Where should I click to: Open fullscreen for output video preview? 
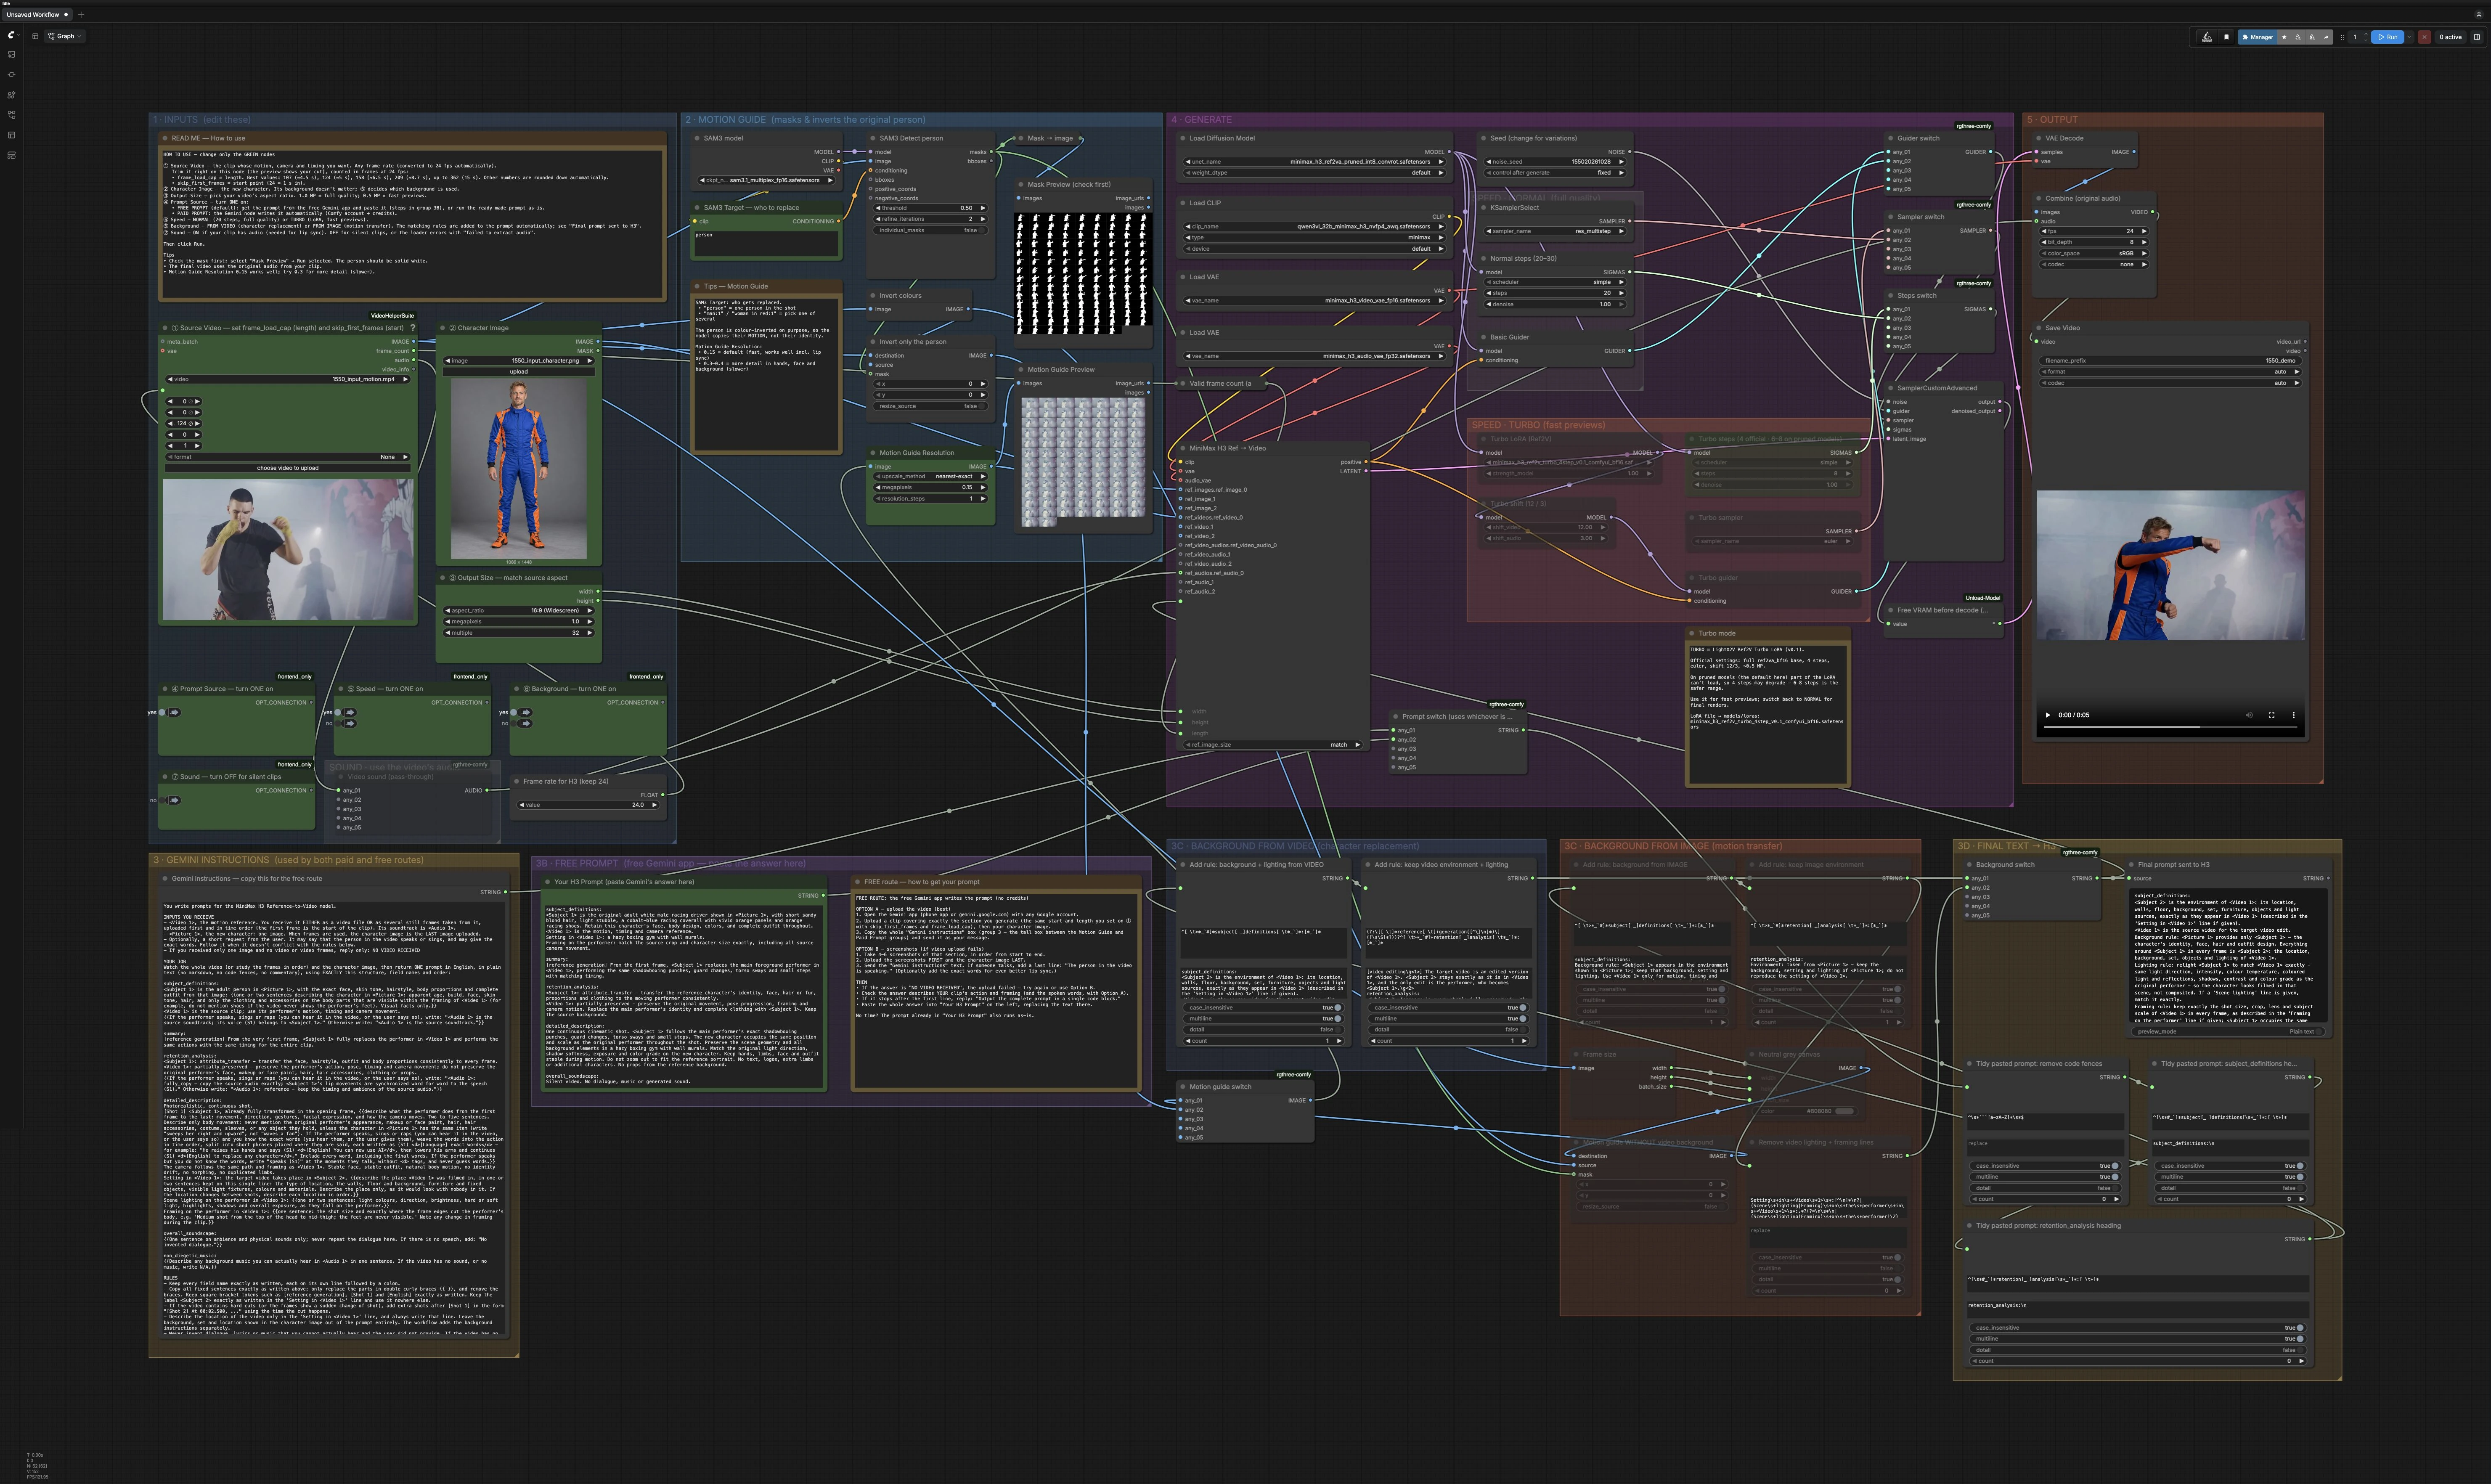pos(2271,715)
